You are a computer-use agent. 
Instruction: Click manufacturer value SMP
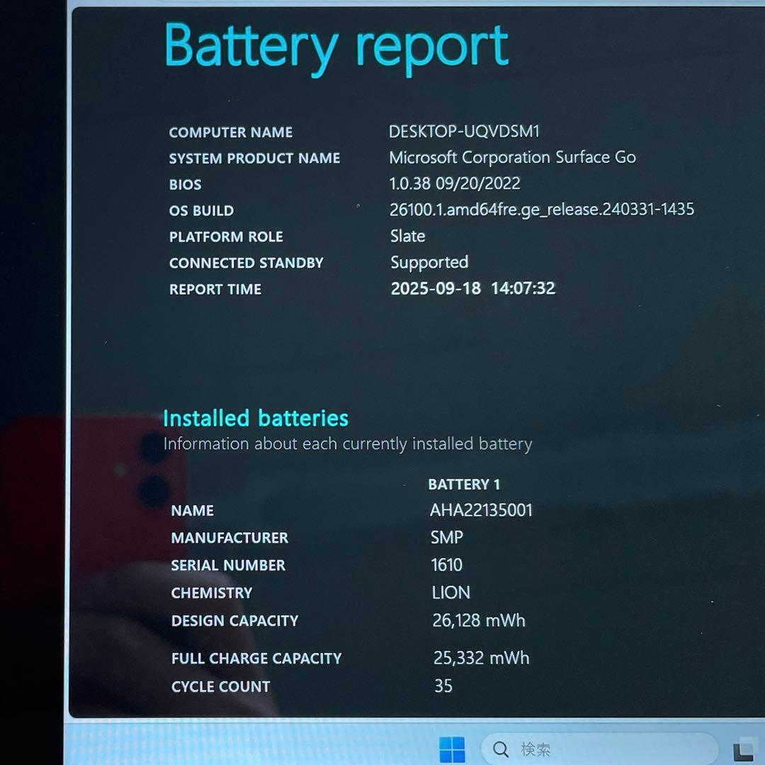[447, 537]
